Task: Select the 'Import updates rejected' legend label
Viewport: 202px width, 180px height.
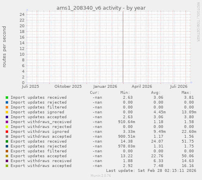Action: pos(39,102)
